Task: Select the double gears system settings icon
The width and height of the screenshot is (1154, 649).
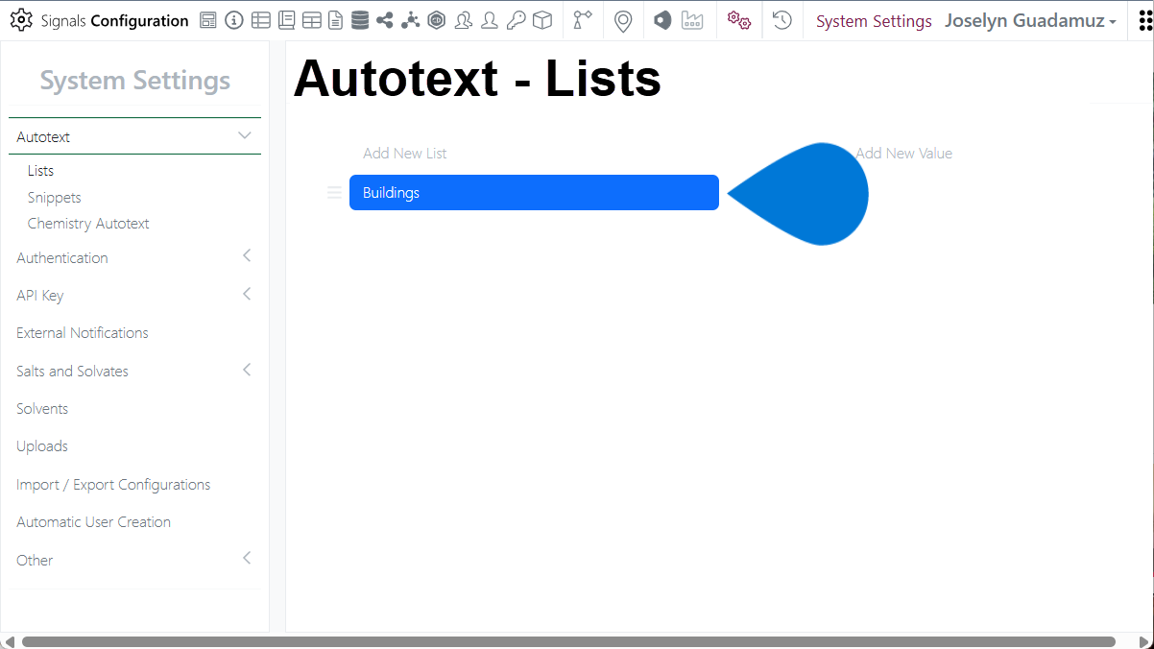Action: (738, 20)
